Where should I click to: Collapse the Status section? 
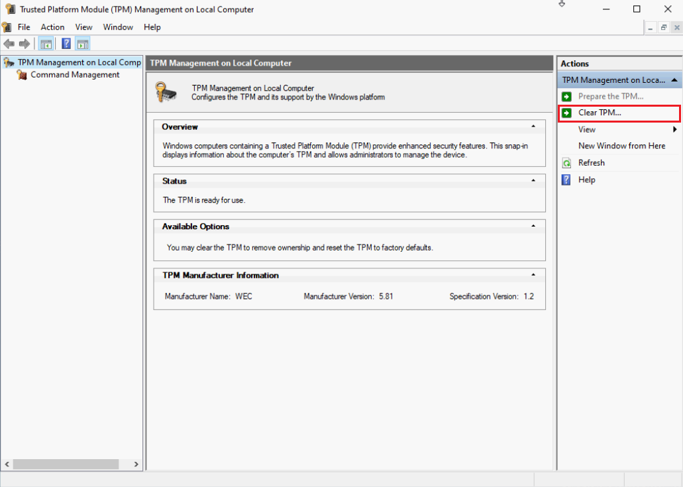(x=533, y=180)
